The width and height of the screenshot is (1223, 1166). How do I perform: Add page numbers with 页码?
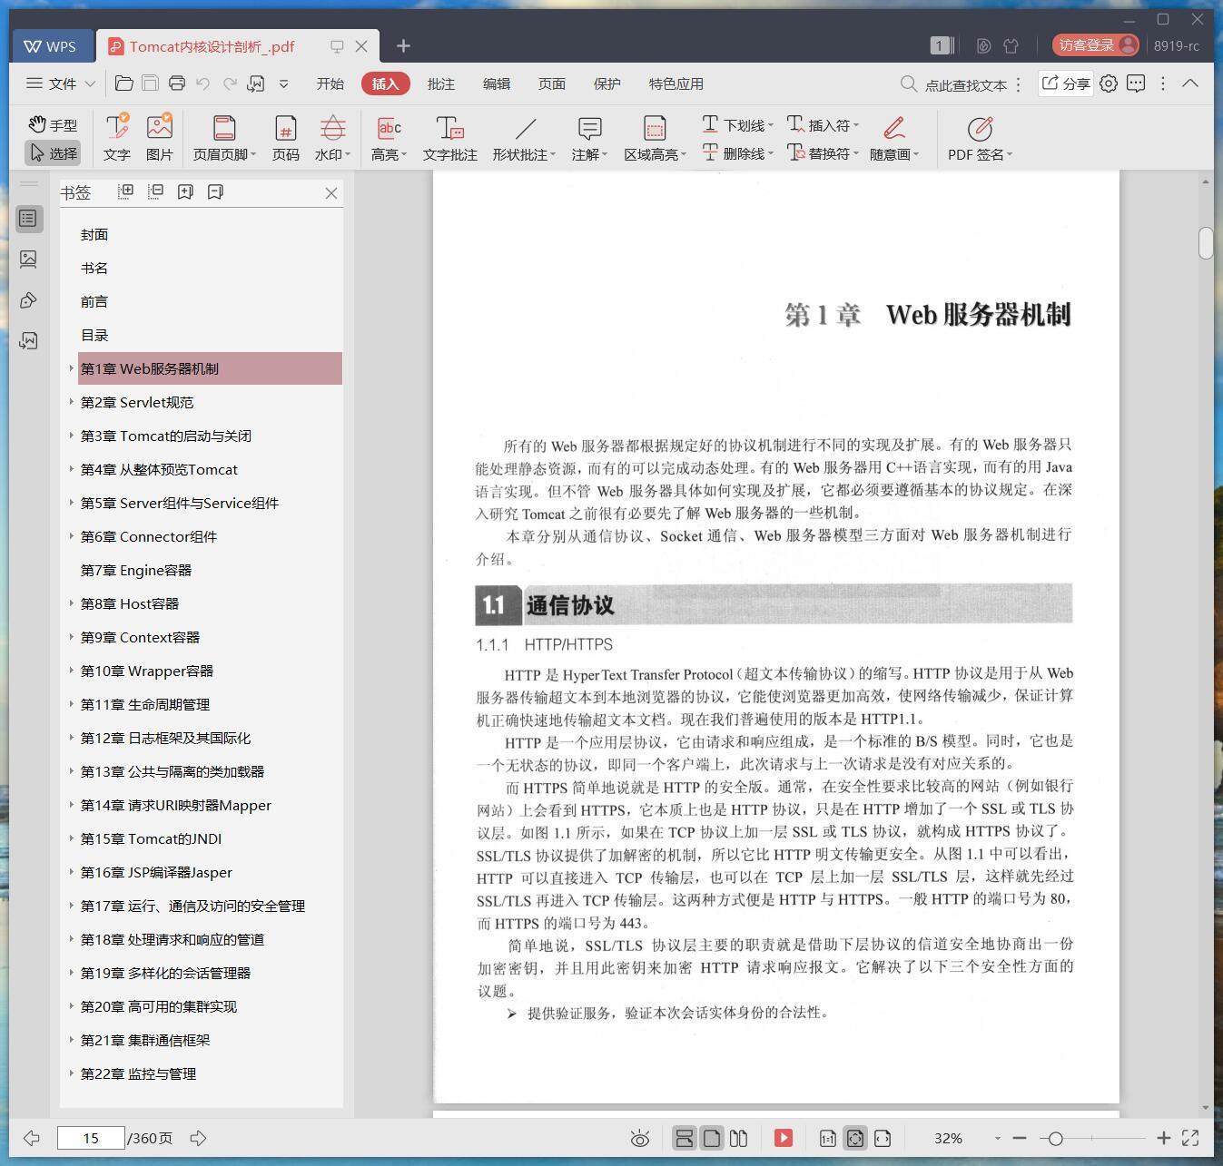click(285, 138)
